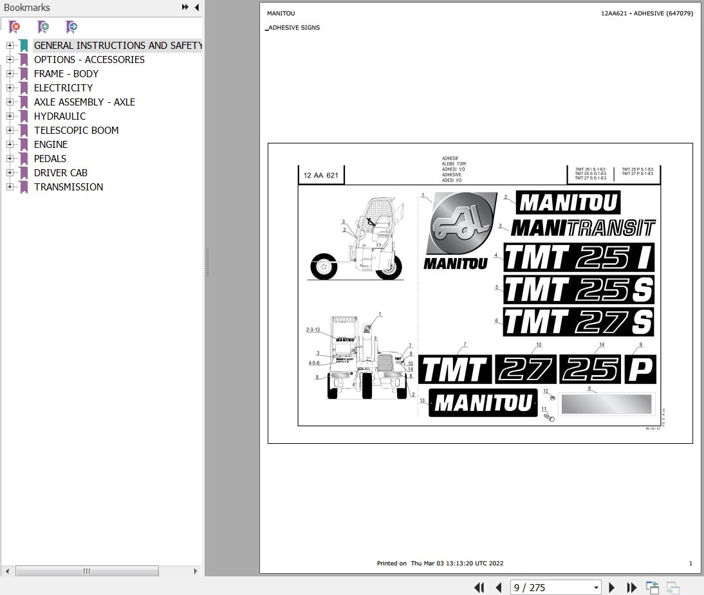Image resolution: width=704 pixels, height=595 pixels.
Task: Click the bookmarks scroll-left arrow
Action: tap(6, 571)
